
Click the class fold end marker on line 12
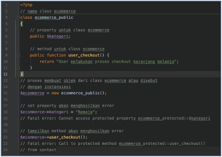pos(18,74)
